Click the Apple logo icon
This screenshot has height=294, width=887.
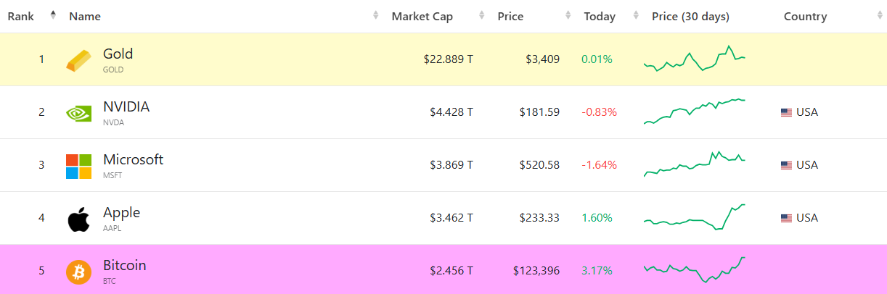tap(78, 219)
